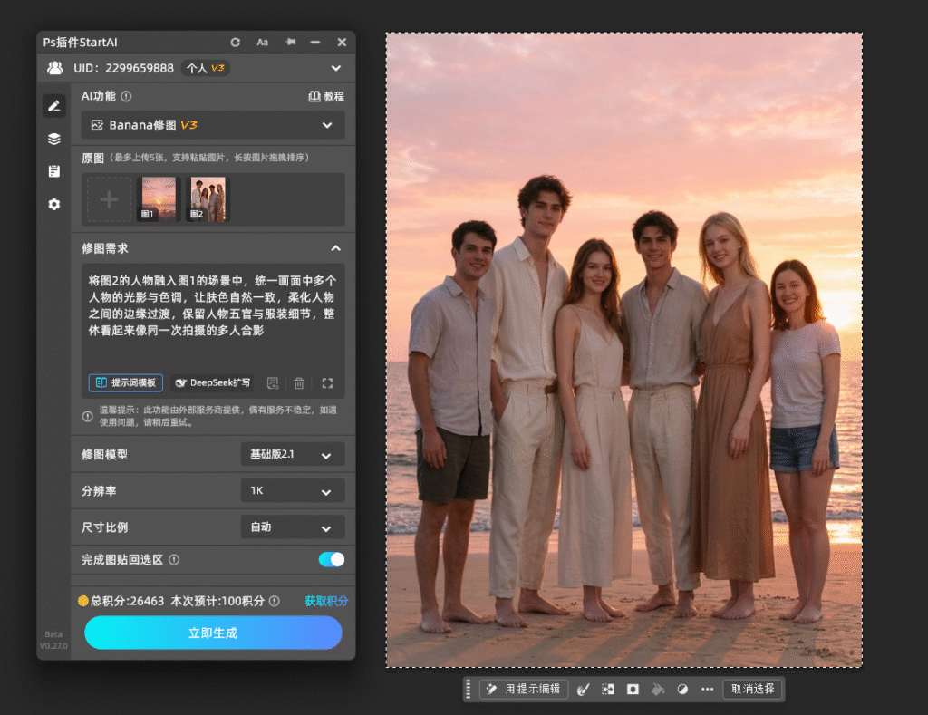Image resolution: width=928 pixels, height=715 pixels.
Task: Open the 分辨率 dropdown showing 1K
Action: coord(293,490)
